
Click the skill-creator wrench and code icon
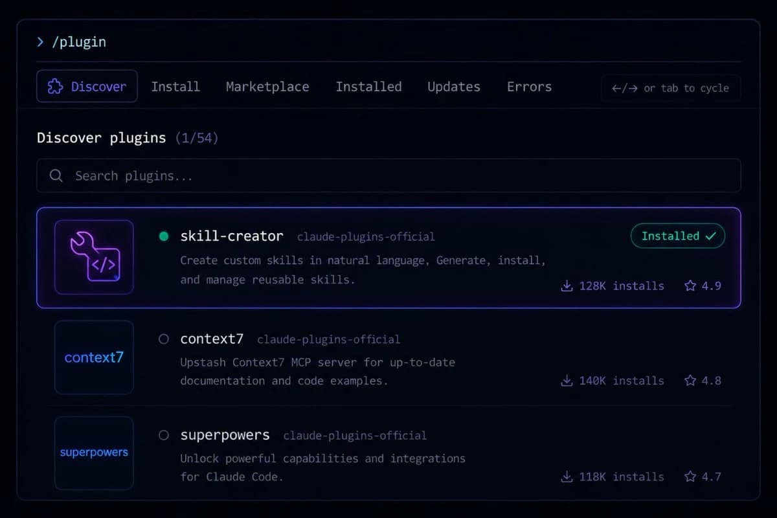click(94, 257)
